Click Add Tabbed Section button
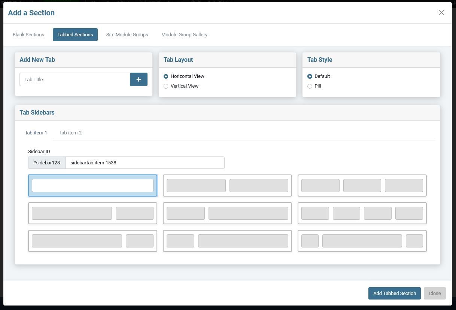 [x=395, y=293]
